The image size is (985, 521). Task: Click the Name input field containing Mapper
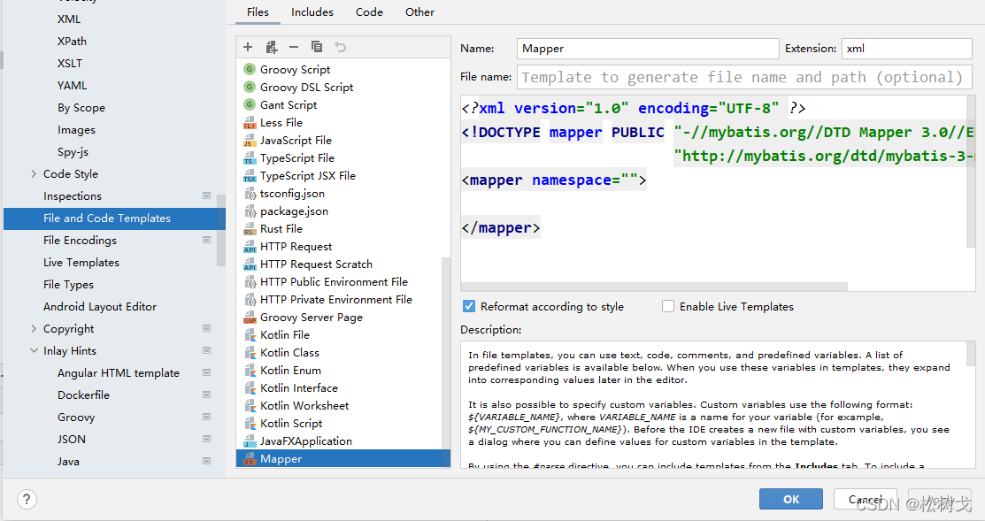tap(648, 49)
